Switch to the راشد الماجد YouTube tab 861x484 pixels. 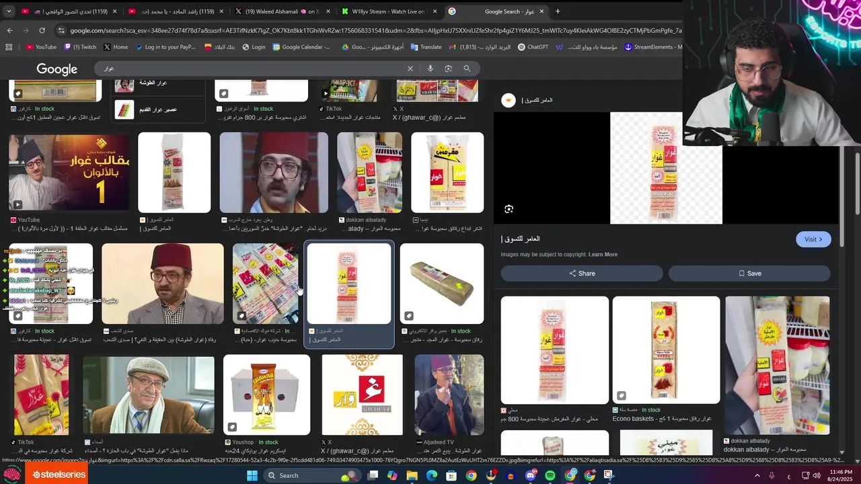tap(176, 11)
